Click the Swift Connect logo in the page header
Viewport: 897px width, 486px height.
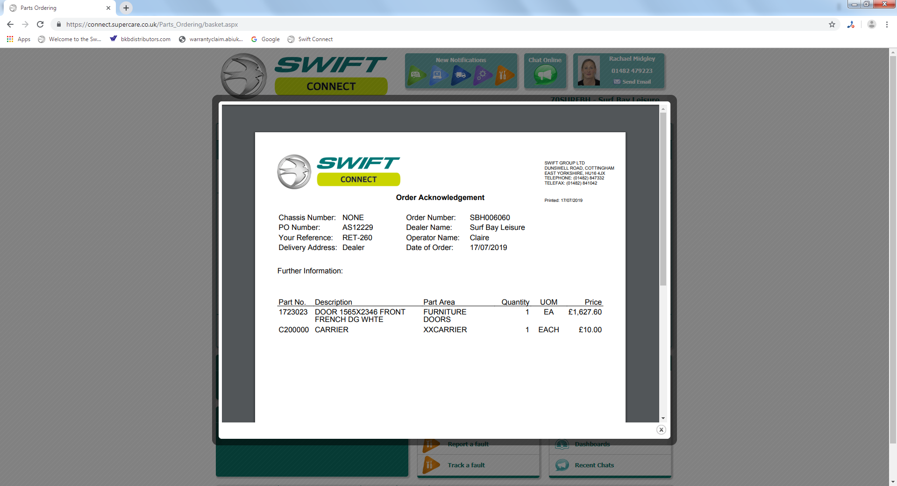[x=304, y=75]
